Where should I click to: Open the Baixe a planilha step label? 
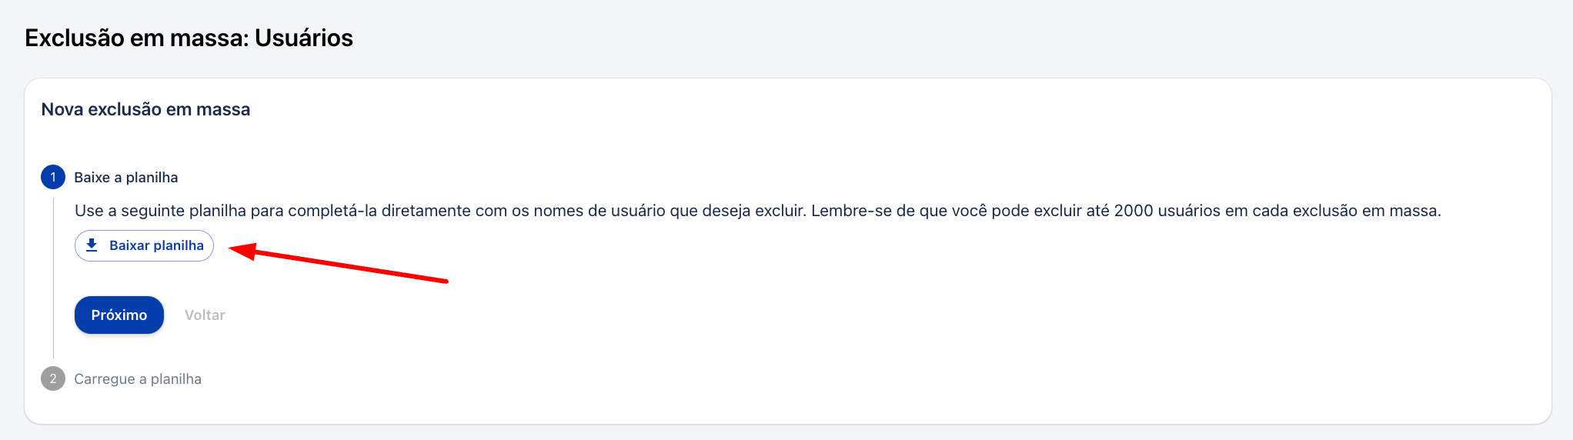pos(126,177)
